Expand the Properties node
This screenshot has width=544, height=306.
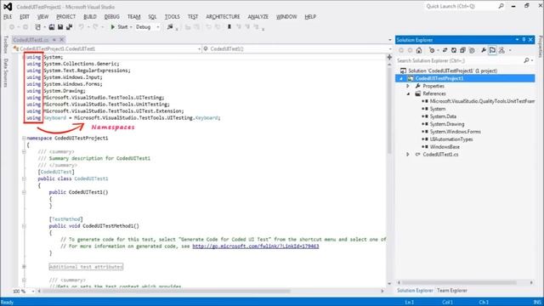pos(408,86)
